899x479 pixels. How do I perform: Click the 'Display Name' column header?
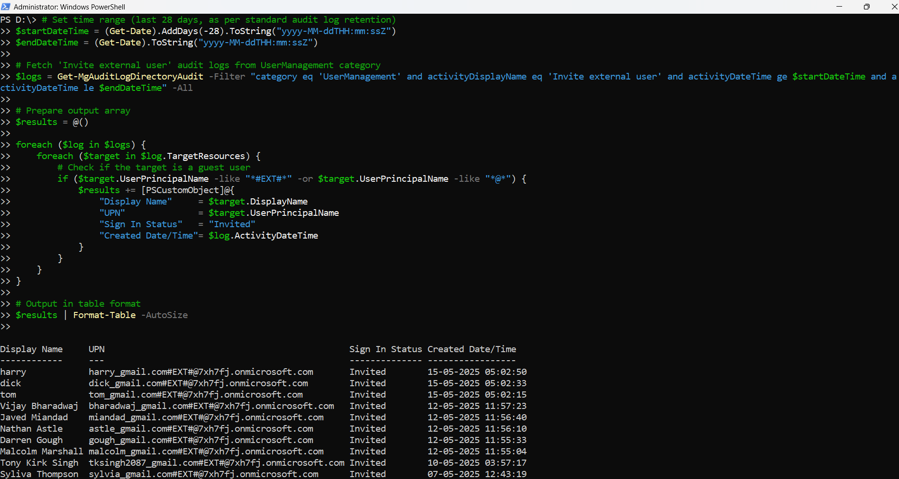coord(31,349)
